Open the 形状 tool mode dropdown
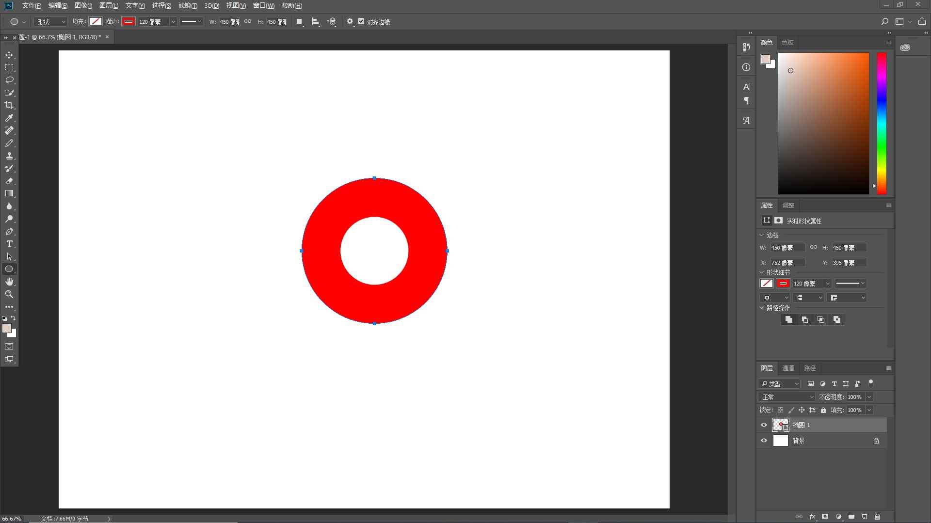The image size is (931, 523). (51, 22)
